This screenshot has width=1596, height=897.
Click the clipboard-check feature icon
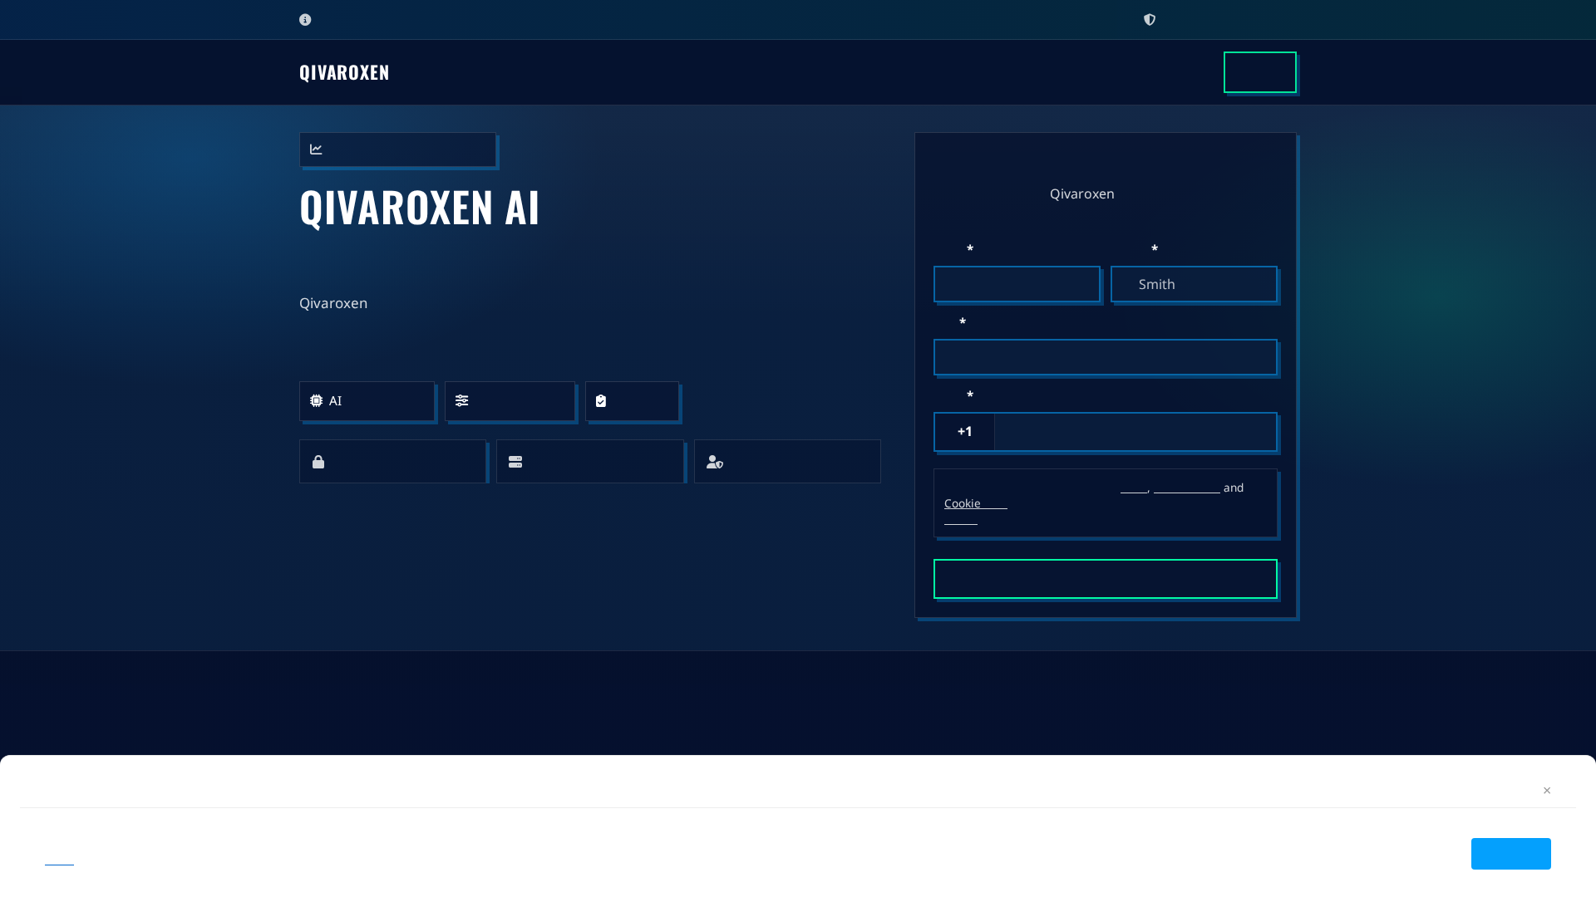tap(632, 401)
